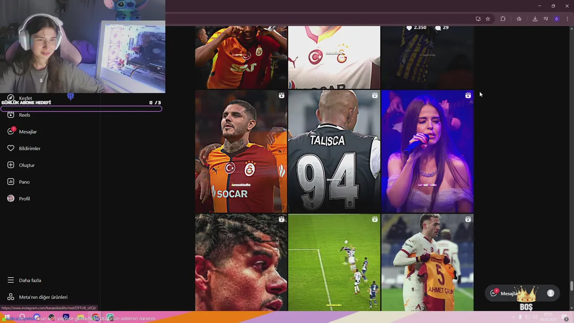This screenshot has height=323, width=574.
Task: Click the messenger icon with red badge in the sidebar
Action: pos(11,131)
